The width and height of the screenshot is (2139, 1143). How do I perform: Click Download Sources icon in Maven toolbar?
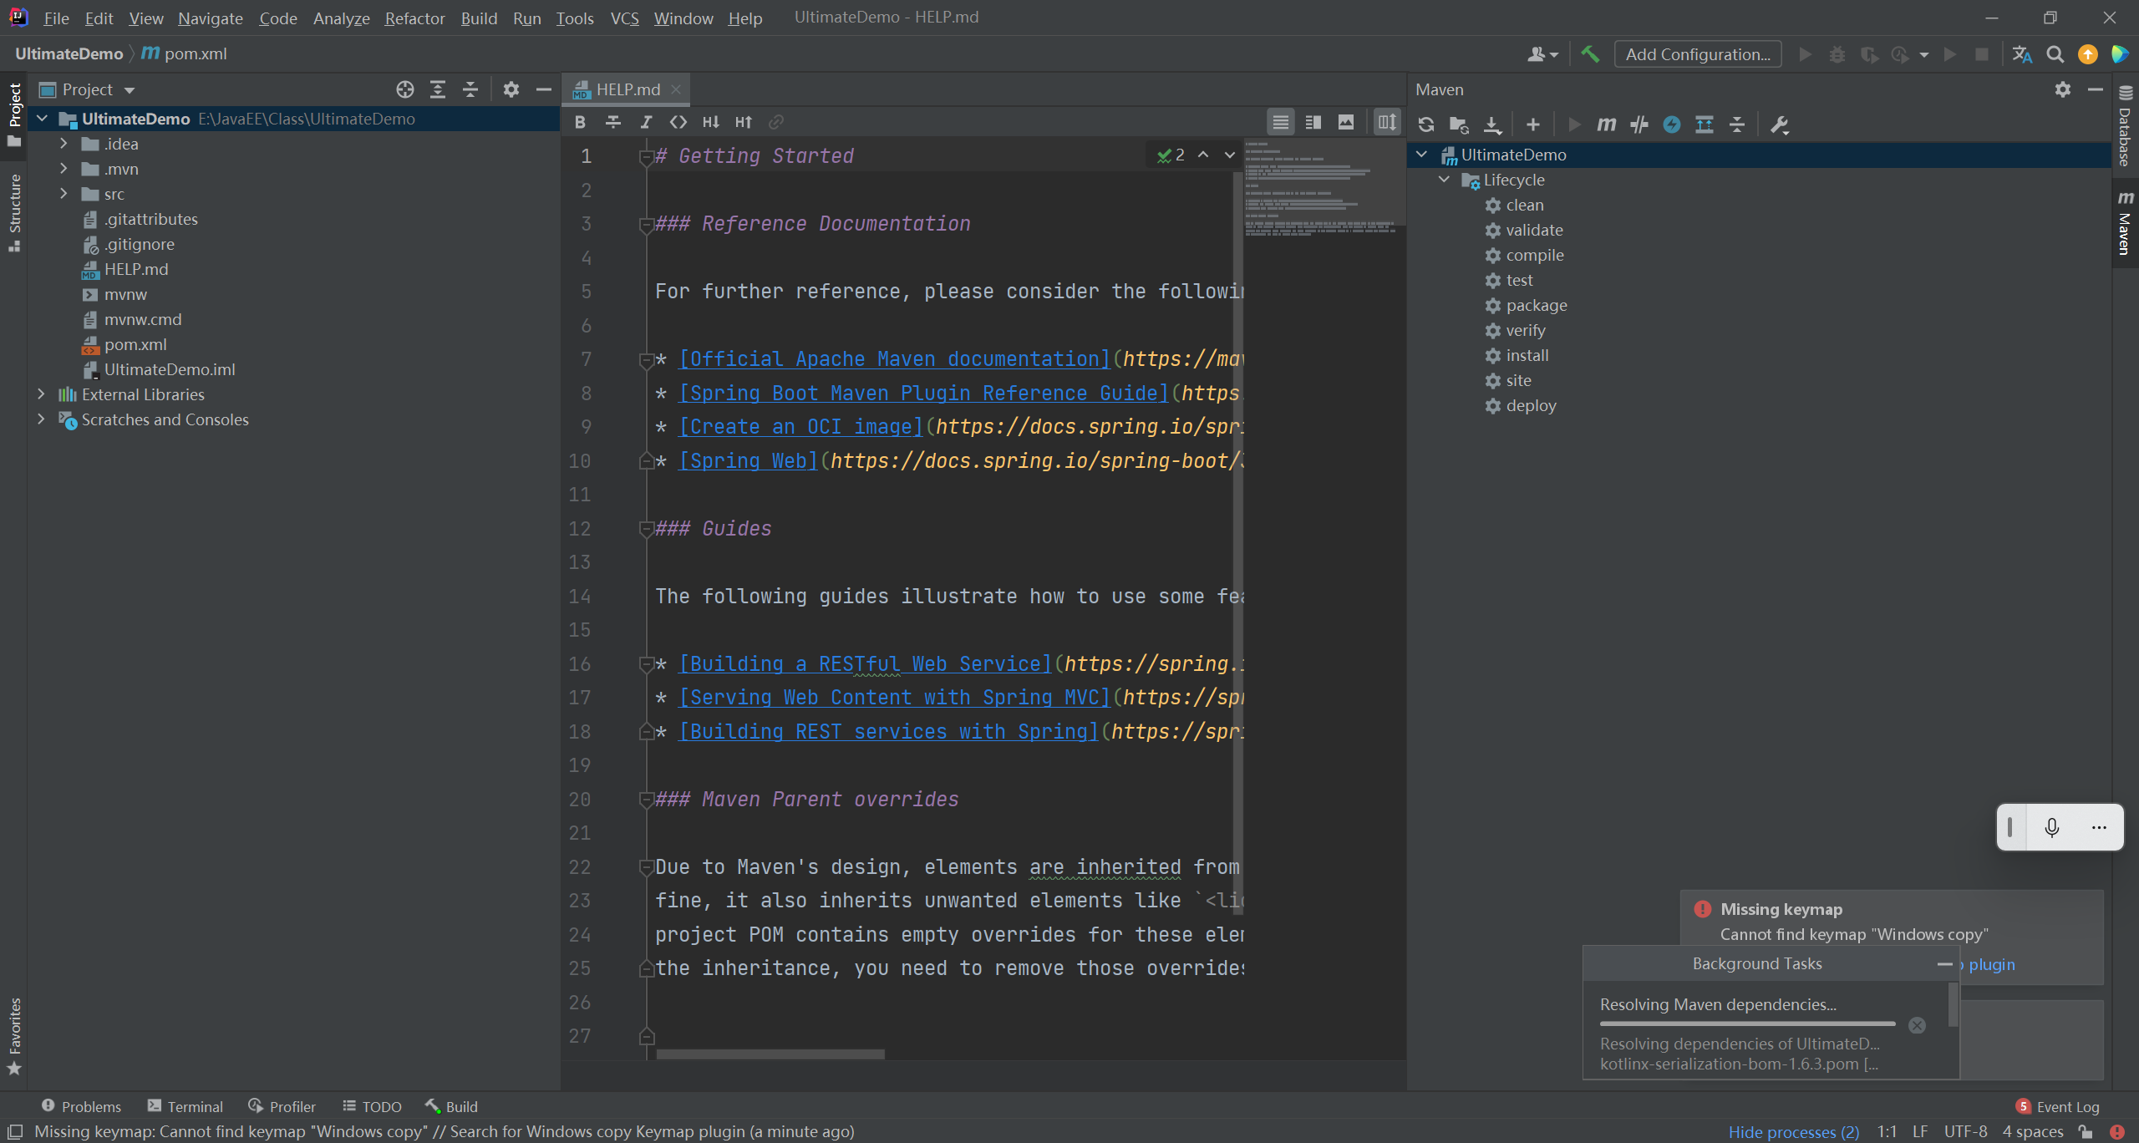coord(1492,124)
